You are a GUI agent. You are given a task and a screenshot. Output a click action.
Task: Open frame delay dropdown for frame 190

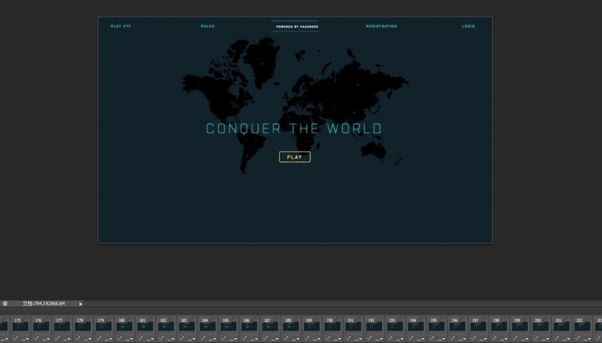coord(336,339)
